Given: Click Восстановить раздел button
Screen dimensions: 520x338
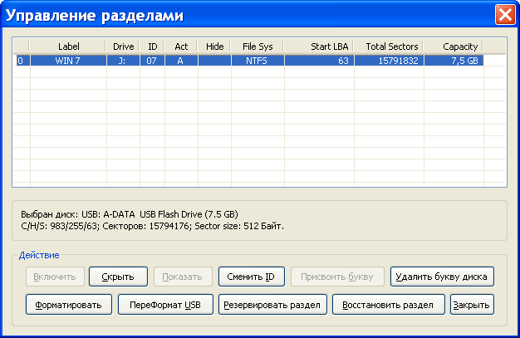Looking at the screenshot, I should pyautogui.click(x=388, y=305).
